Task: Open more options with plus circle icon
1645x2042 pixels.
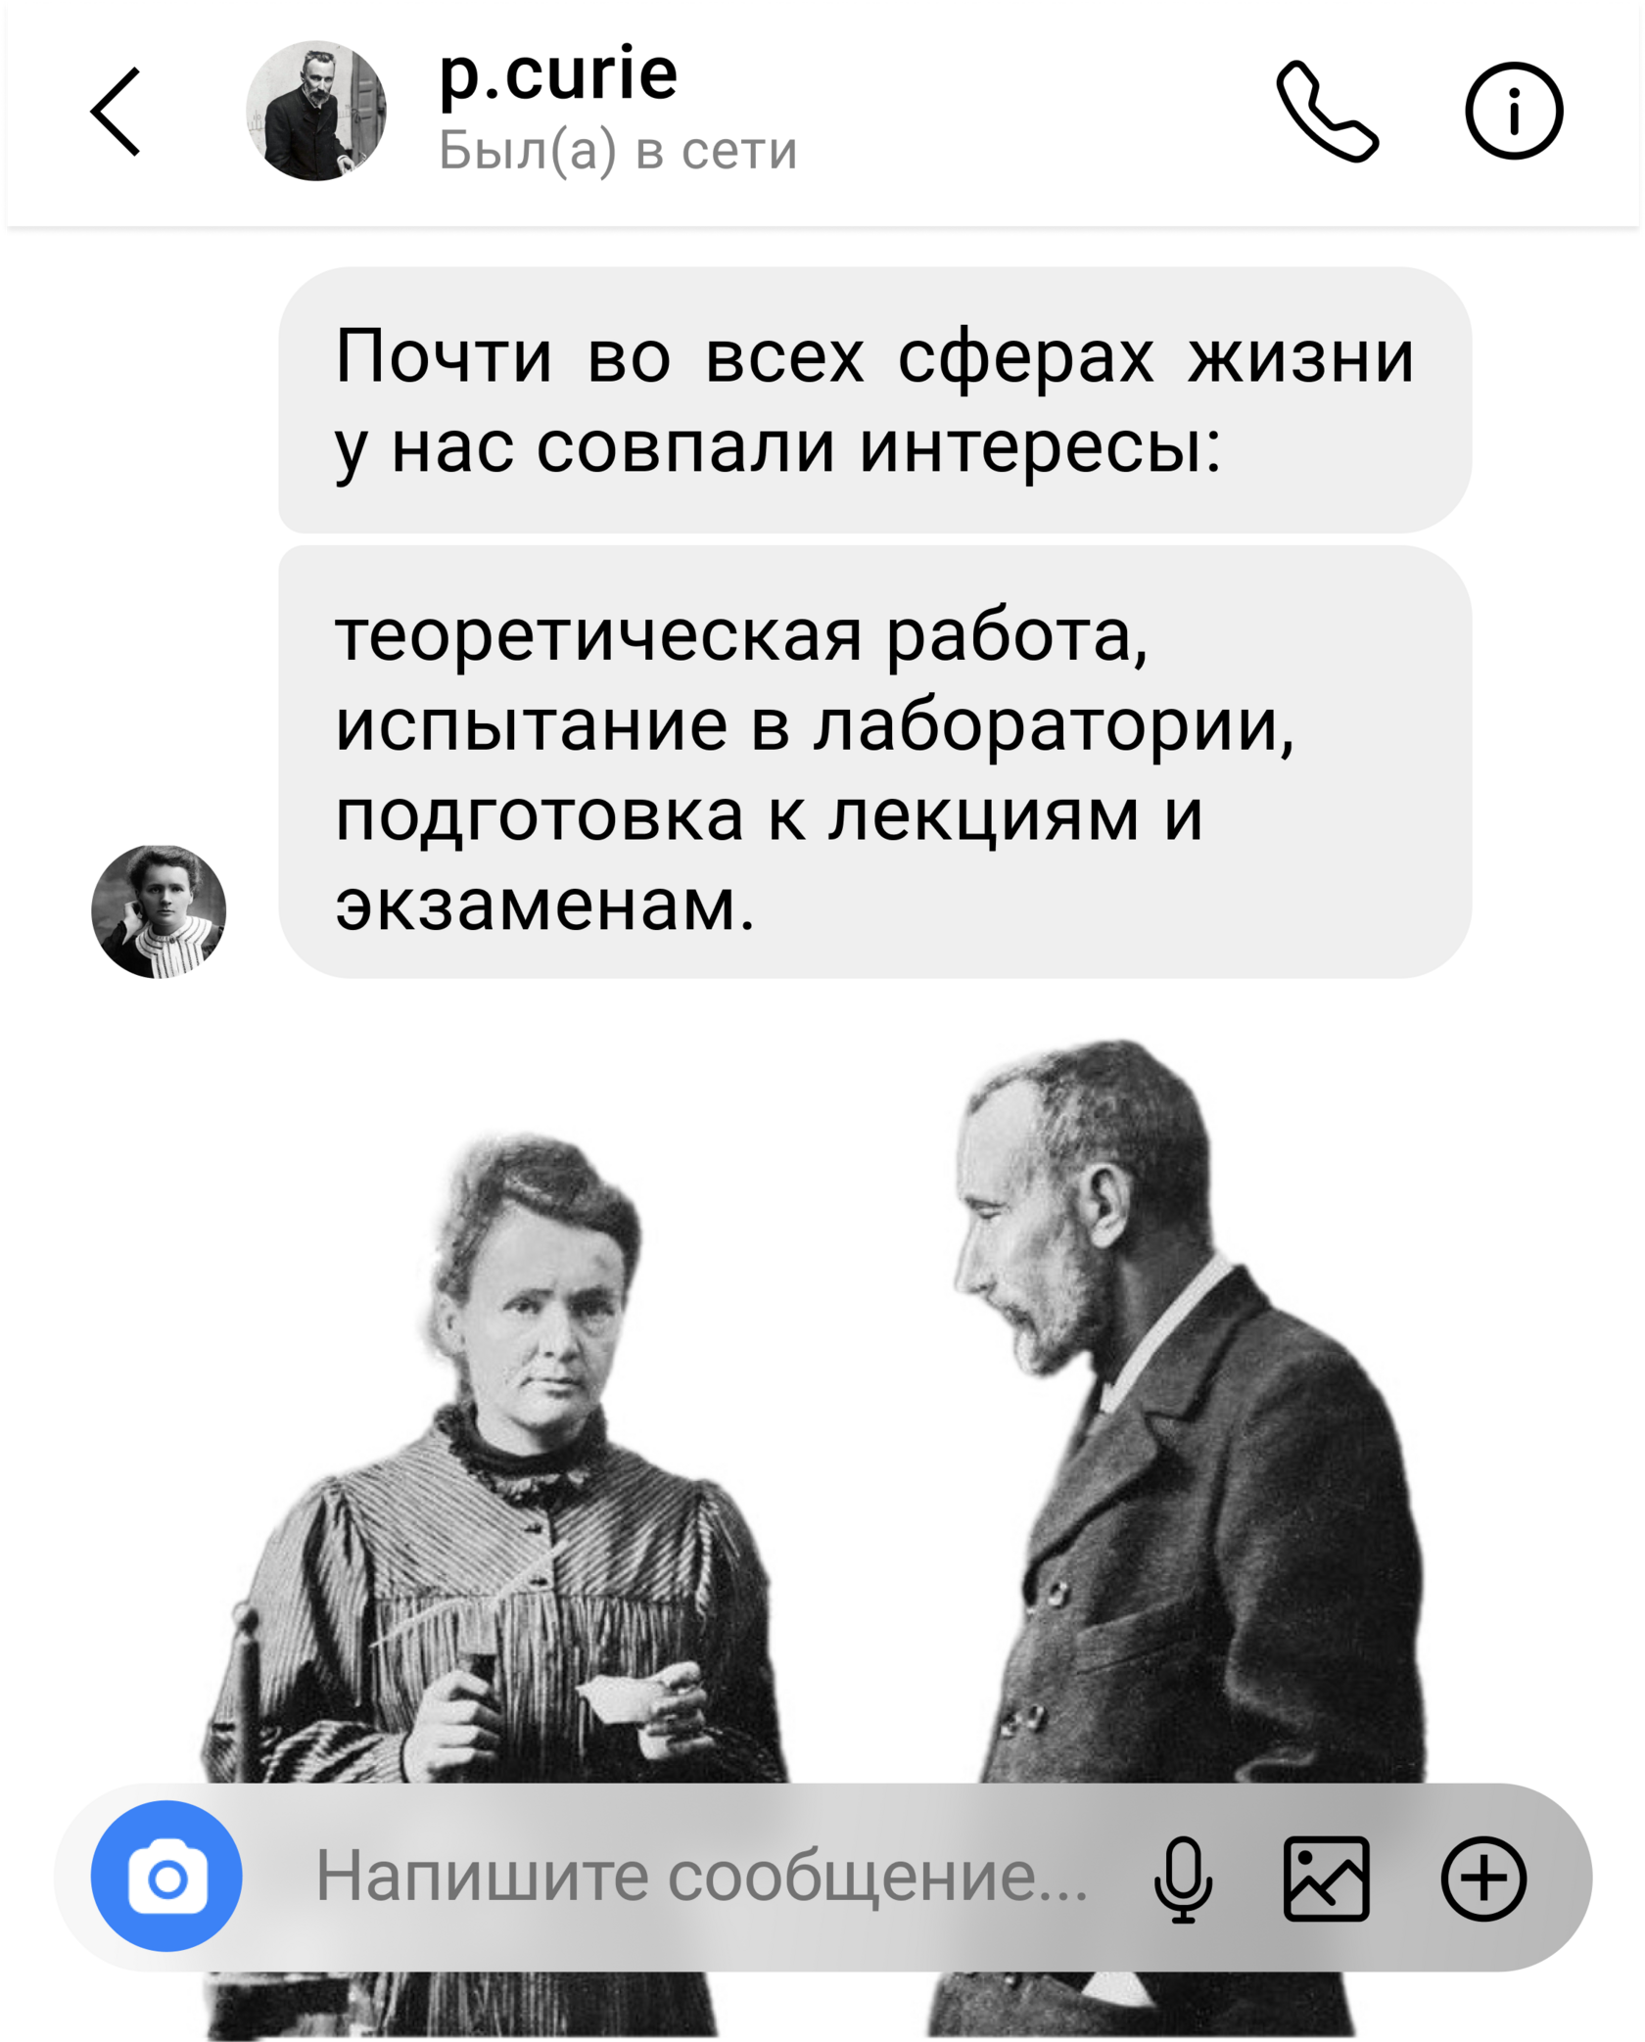Action: tap(1483, 1879)
